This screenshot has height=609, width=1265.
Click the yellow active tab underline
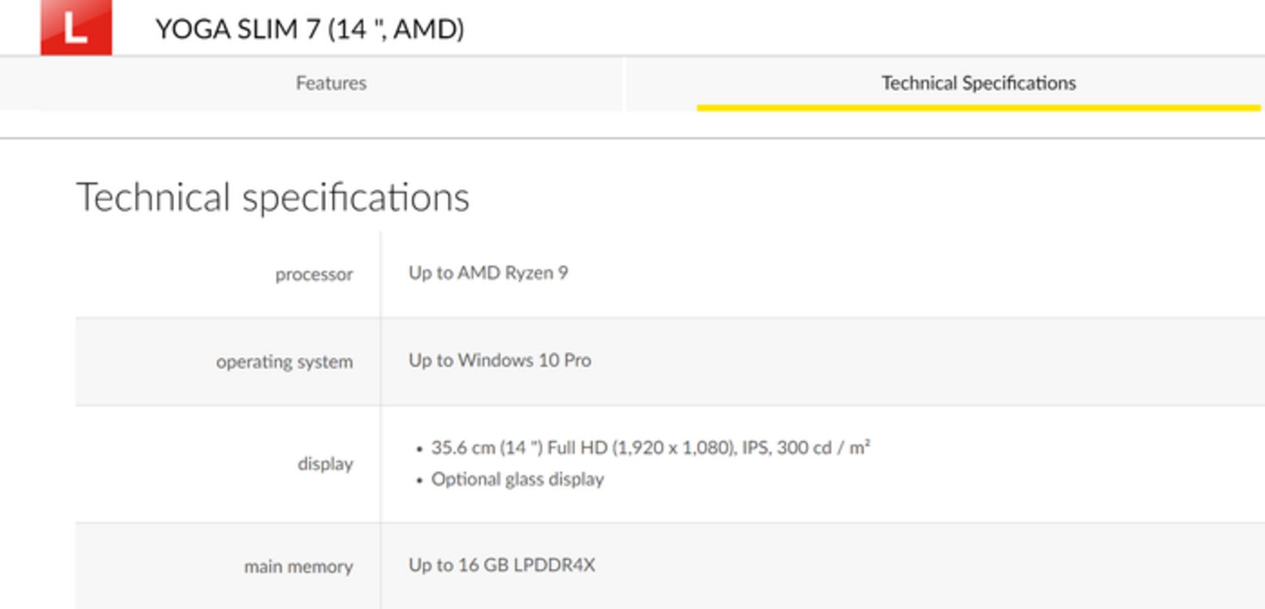[x=978, y=107]
